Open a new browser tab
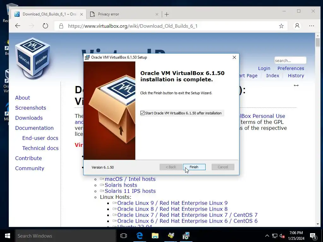The width and height of the screenshot is (323, 242). (x=167, y=14)
